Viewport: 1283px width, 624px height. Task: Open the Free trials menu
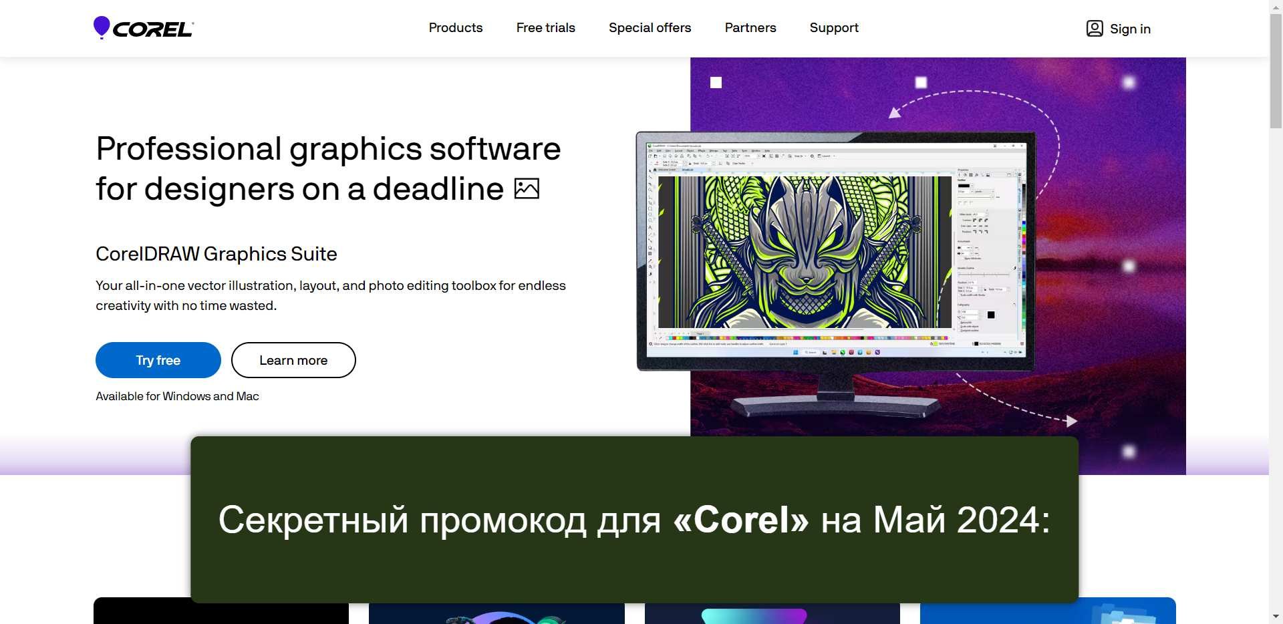545,27
